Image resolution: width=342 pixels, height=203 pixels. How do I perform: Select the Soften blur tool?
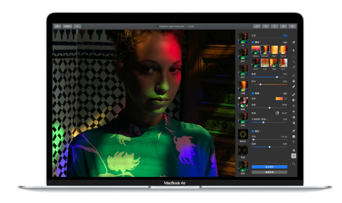(294, 106)
